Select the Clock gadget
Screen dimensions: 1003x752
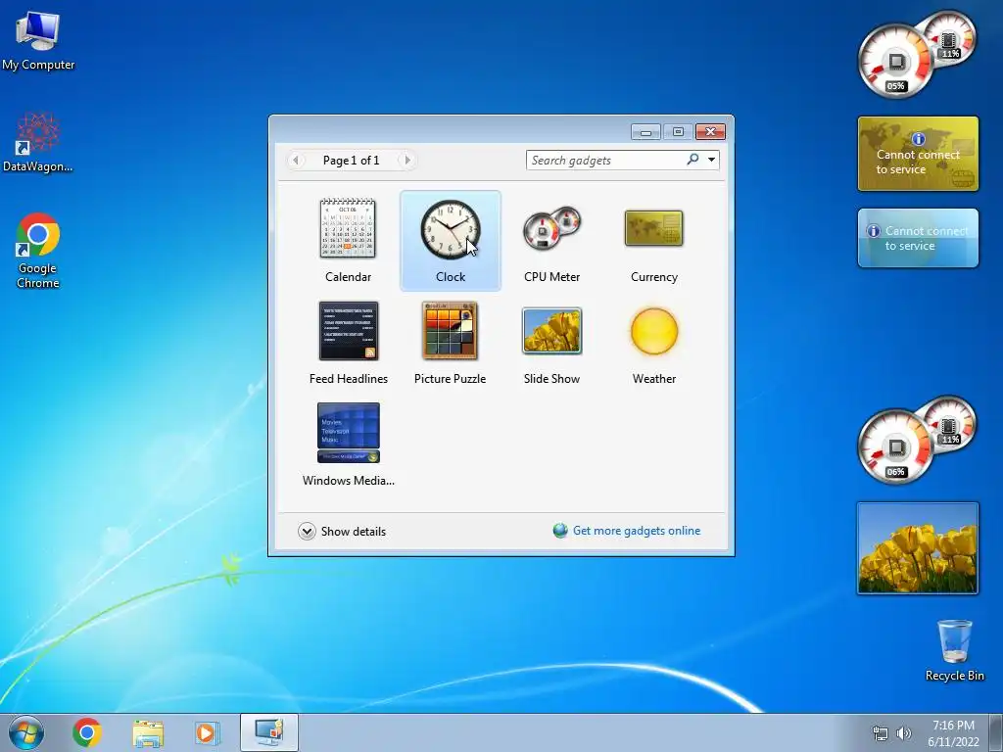(451, 241)
